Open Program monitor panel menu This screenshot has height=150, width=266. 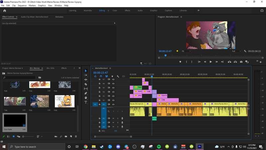(x=181, y=17)
